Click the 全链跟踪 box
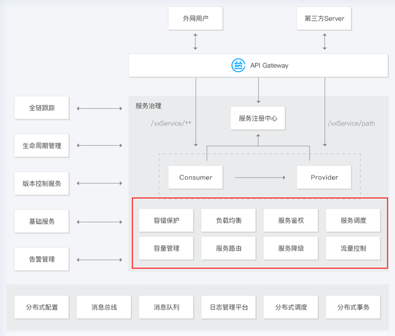 41,108
